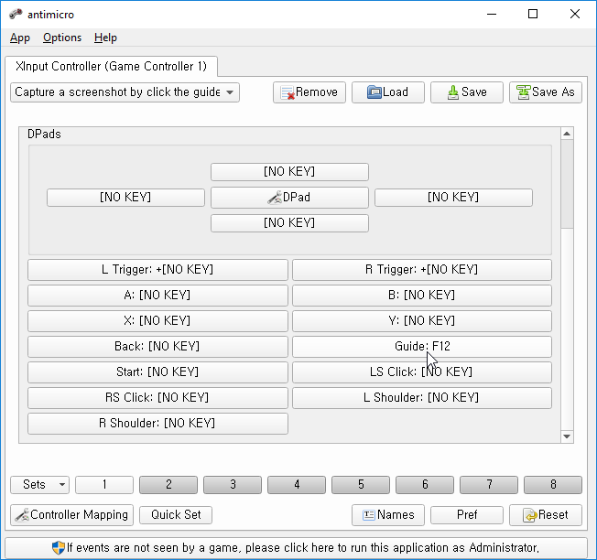The width and height of the screenshot is (597, 560).
Task: Switch to set 8
Action: tap(553, 485)
